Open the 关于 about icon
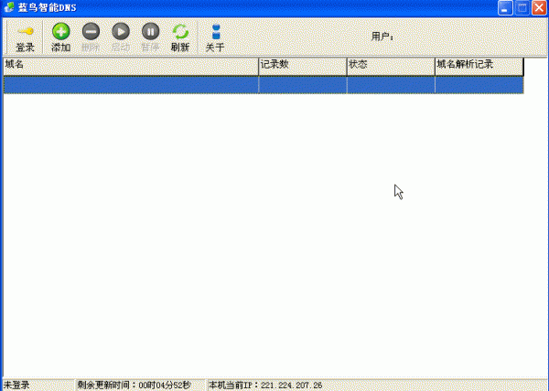The height and width of the screenshot is (391, 549). pos(216,32)
